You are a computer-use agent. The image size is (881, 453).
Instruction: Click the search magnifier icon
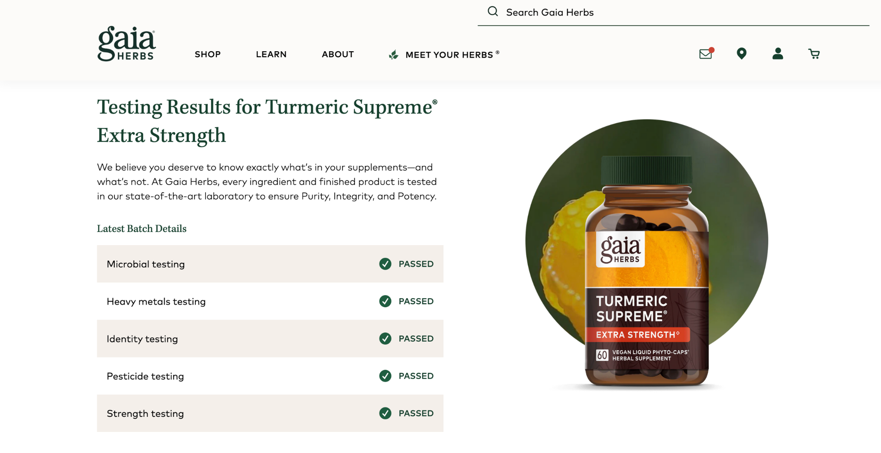(493, 12)
